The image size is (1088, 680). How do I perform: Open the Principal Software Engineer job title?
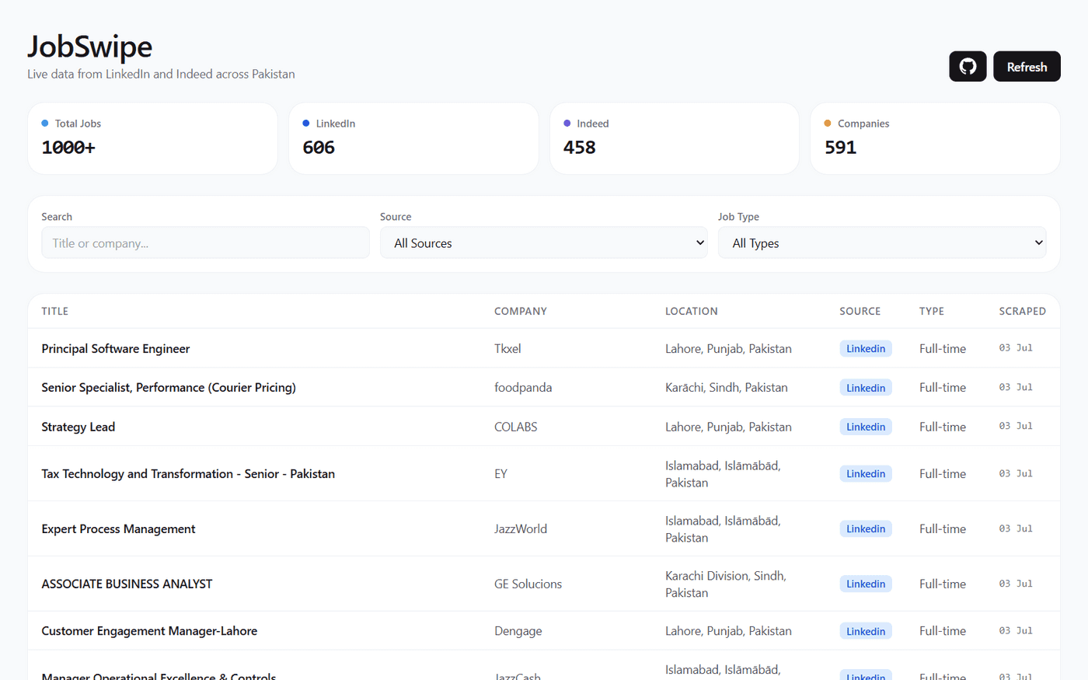pyautogui.click(x=116, y=349)
